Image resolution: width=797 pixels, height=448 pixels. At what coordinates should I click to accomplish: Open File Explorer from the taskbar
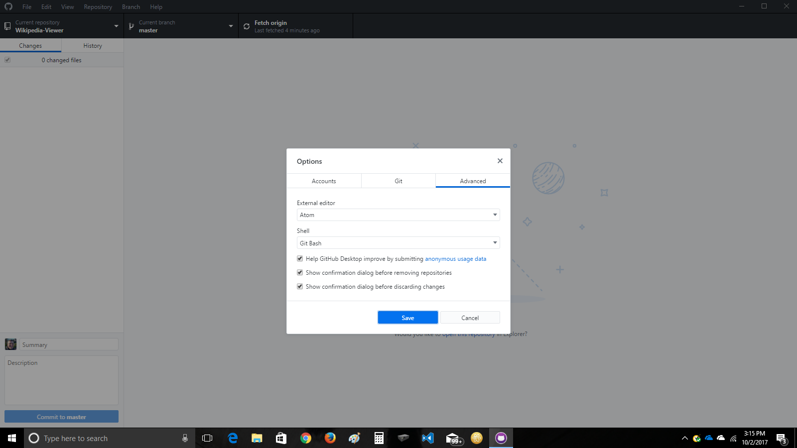[x=257, y=438]
